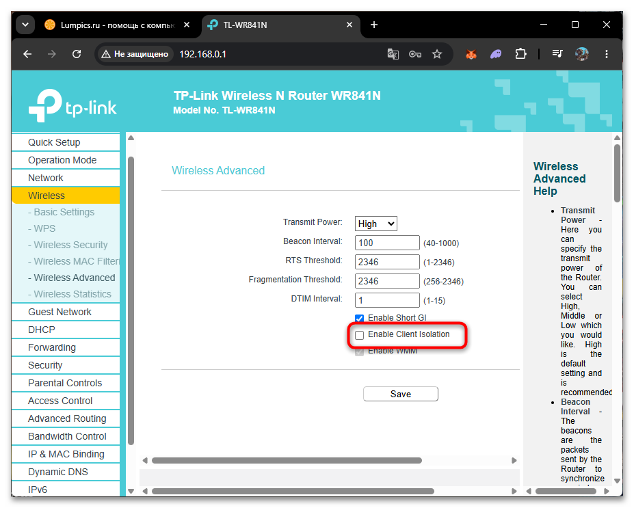Open Dynamic DNS menu
This screenshot has width=634, height=508.
click(x=66, y=472)
